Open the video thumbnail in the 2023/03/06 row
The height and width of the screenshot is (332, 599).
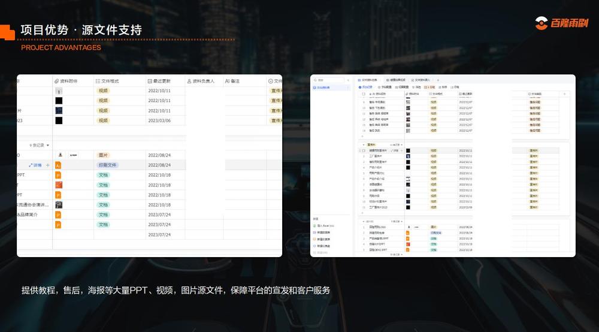59,120
